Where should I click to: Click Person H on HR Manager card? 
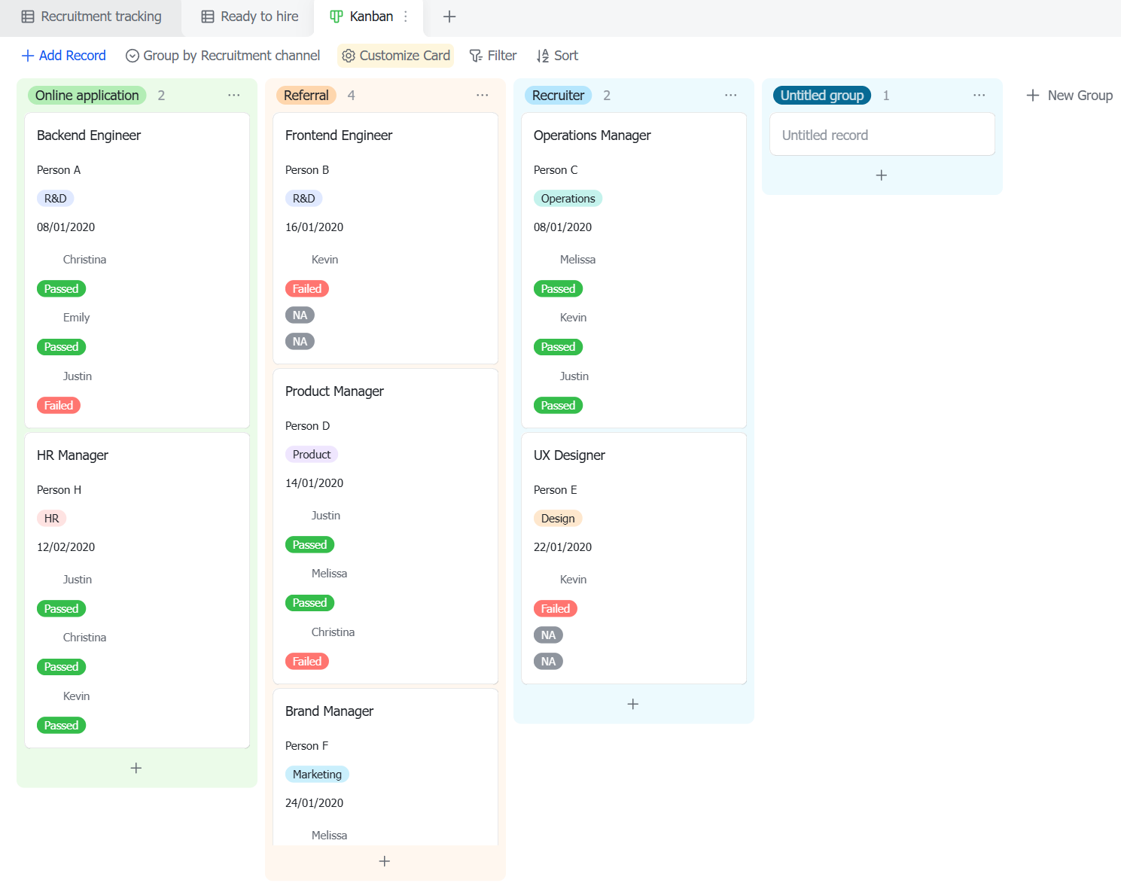59,490
